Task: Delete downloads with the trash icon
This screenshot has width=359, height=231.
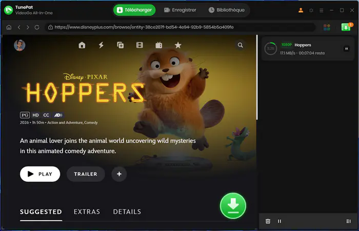Action: pos(268,221)
